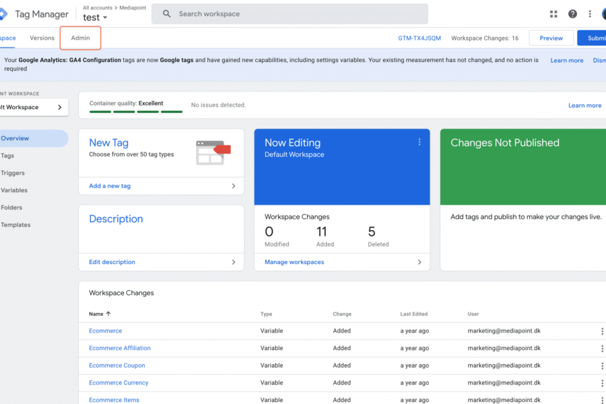
Task: Click the User column header
Action: pyautogui.click(x=473, y=314)
